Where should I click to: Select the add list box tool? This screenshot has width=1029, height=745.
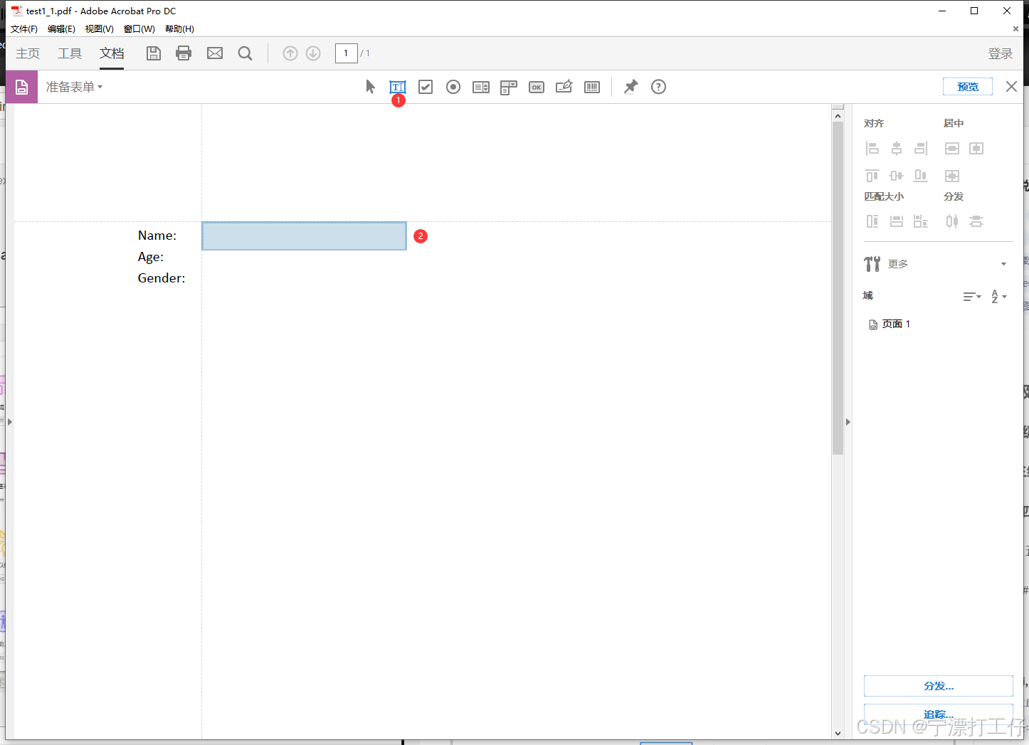click(481, 87)
